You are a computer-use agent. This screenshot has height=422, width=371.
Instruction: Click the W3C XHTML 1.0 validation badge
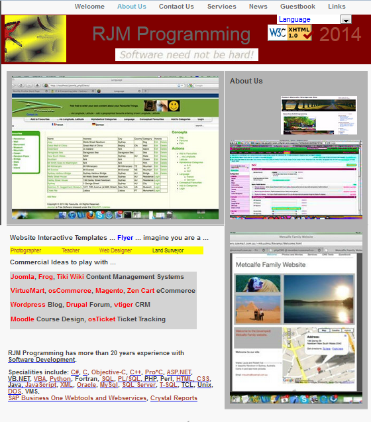(x=290, y=33)
